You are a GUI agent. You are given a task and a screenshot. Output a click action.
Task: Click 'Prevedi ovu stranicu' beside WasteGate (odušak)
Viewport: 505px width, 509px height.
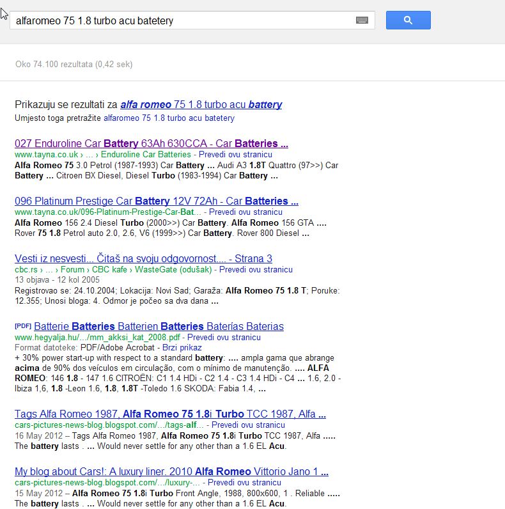(256, 269)
